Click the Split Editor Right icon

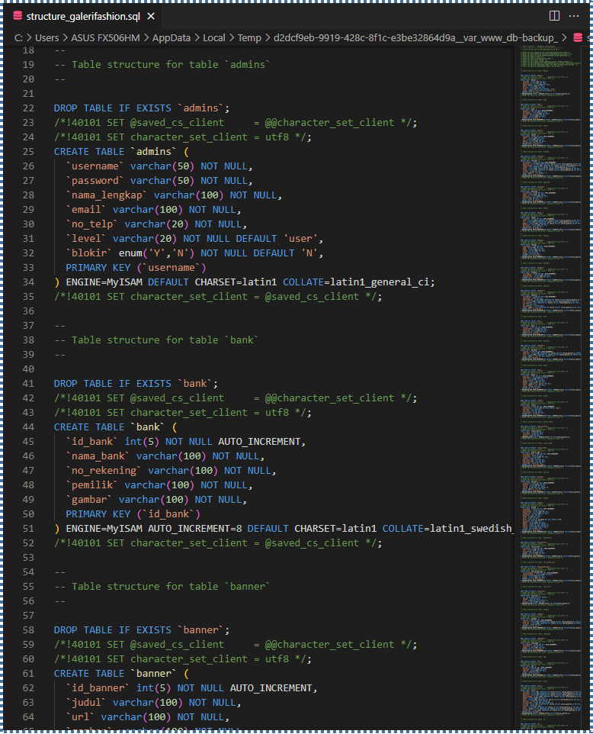point(554,16)
